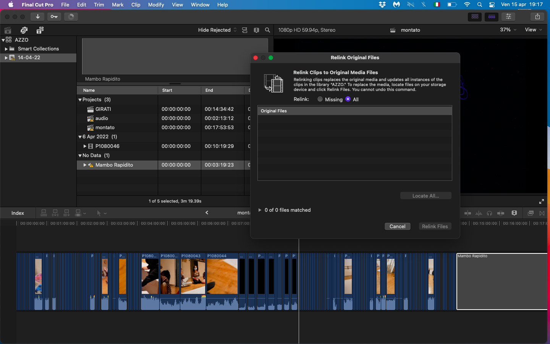Show Effects browser icon
The width and height of the screenshot is (550, 344).
(531, 213)
